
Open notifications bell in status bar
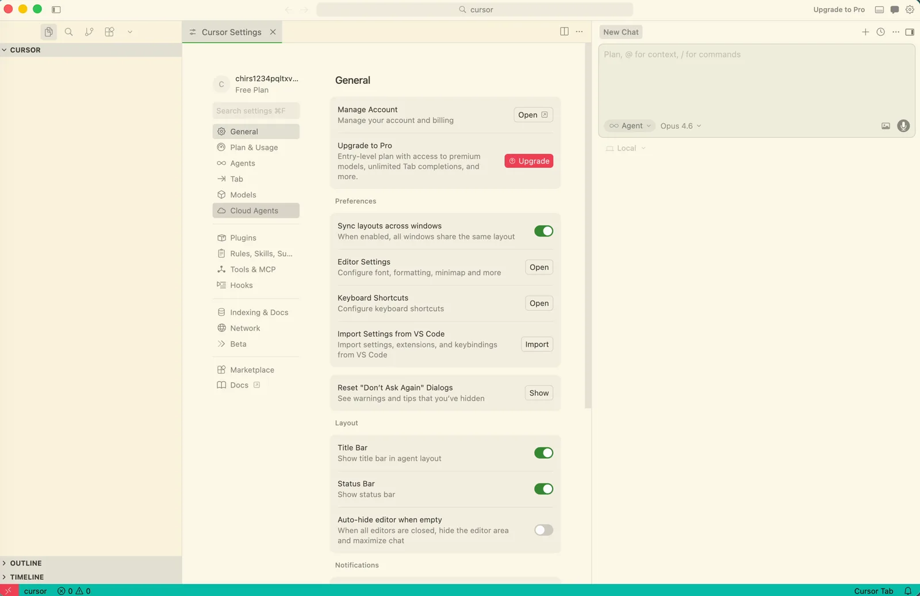point(908,591)
